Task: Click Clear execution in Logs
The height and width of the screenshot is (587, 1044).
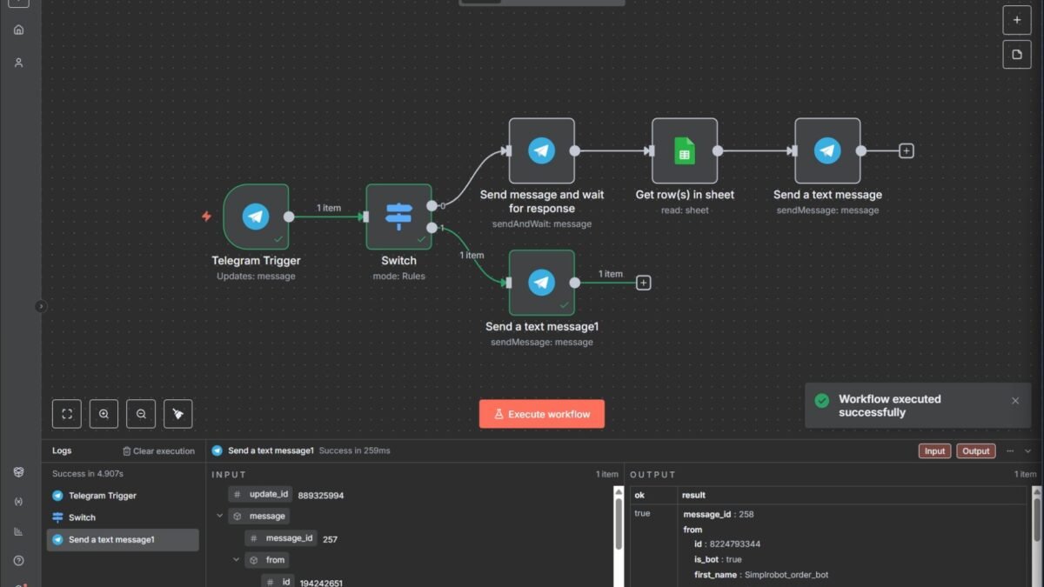Action: [x=158, y=451]
